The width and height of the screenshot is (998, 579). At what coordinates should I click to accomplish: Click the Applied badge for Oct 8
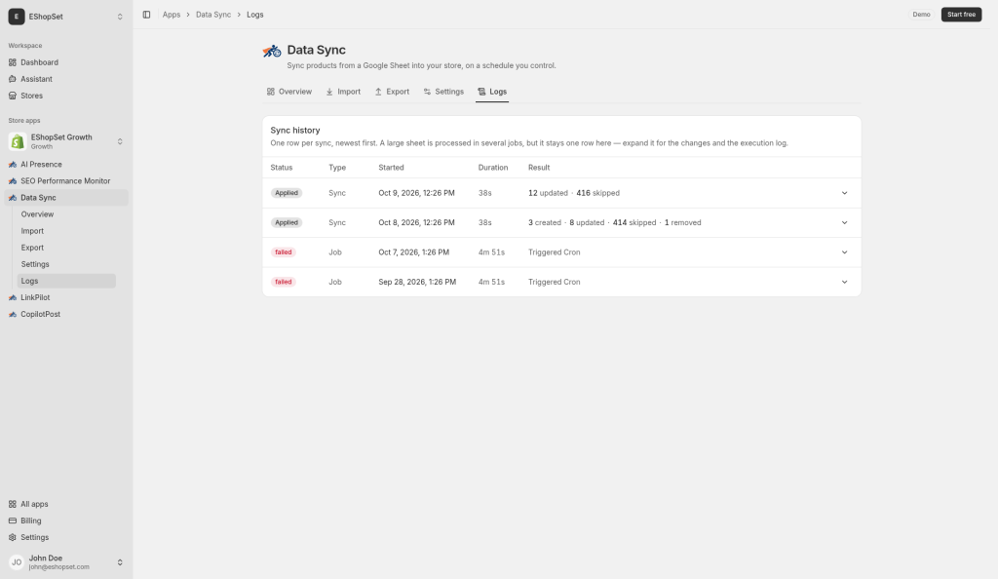287,222
